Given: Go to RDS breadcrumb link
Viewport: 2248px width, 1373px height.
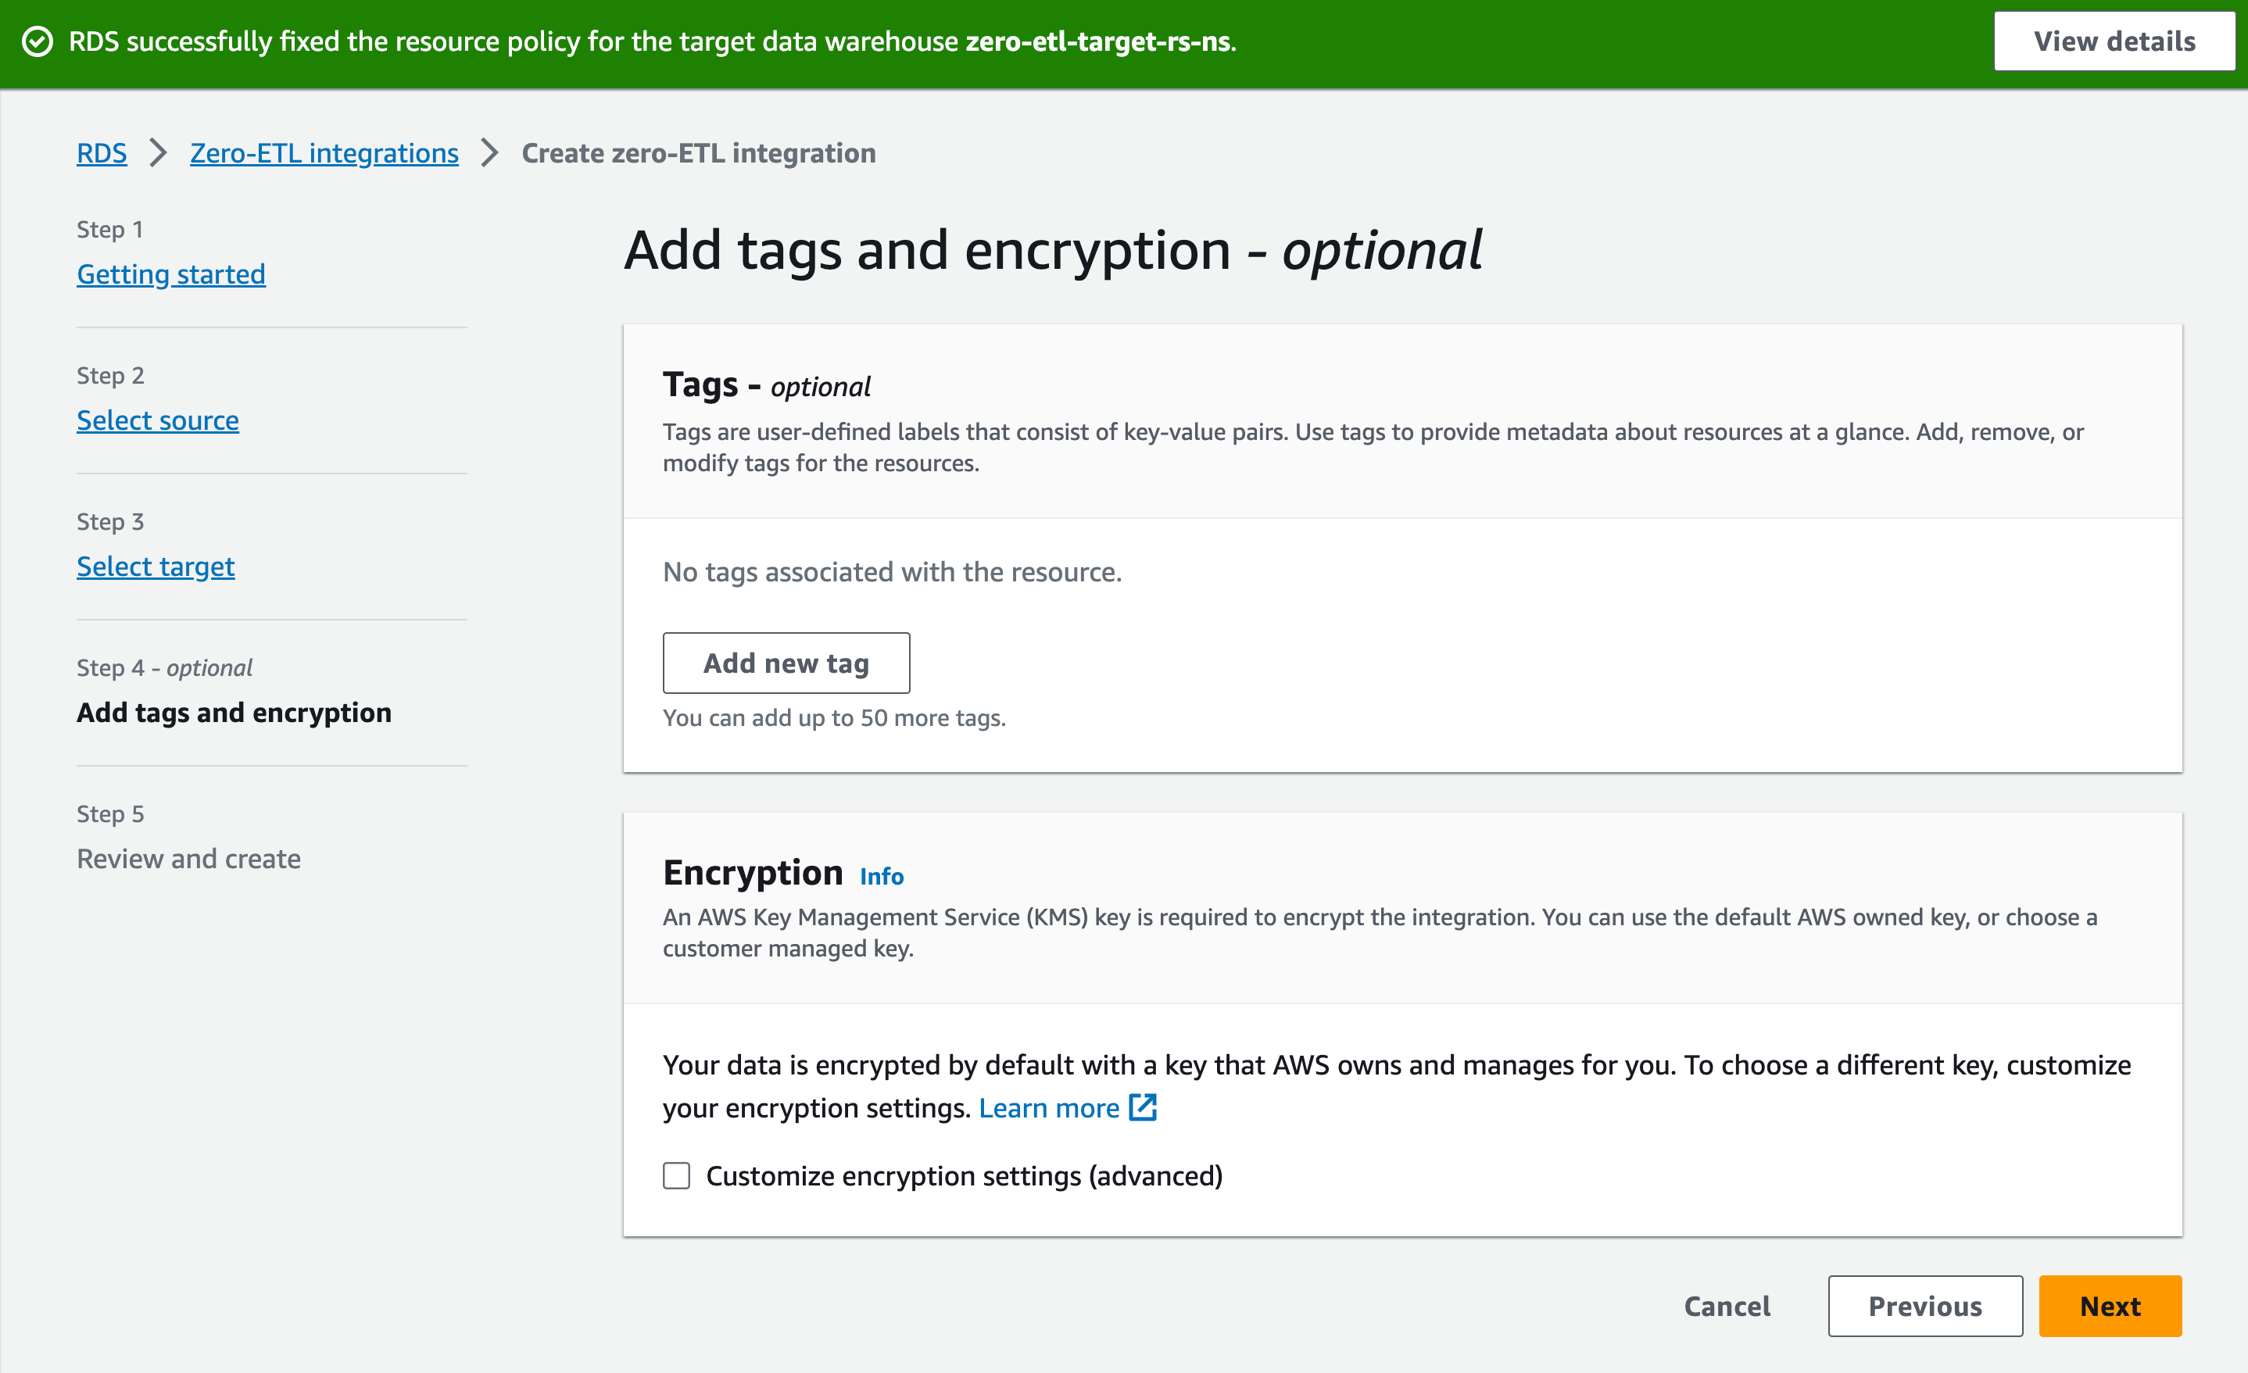Looking at the screenshot, I should [x=102, y=153].
